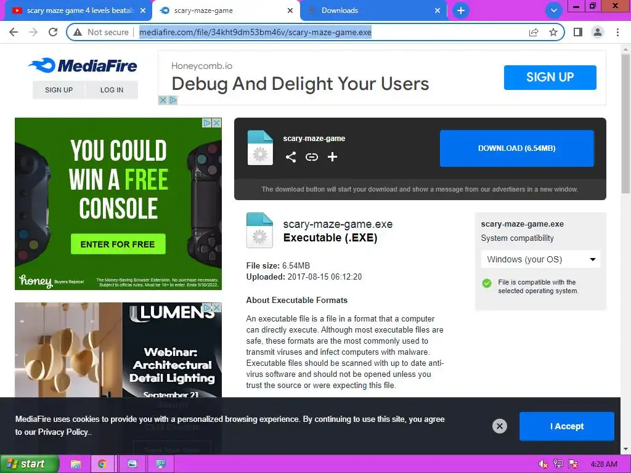Screen dimensions: 631x473
Task: Open Chrome's three-dot menu
Action: pos(617,32)
